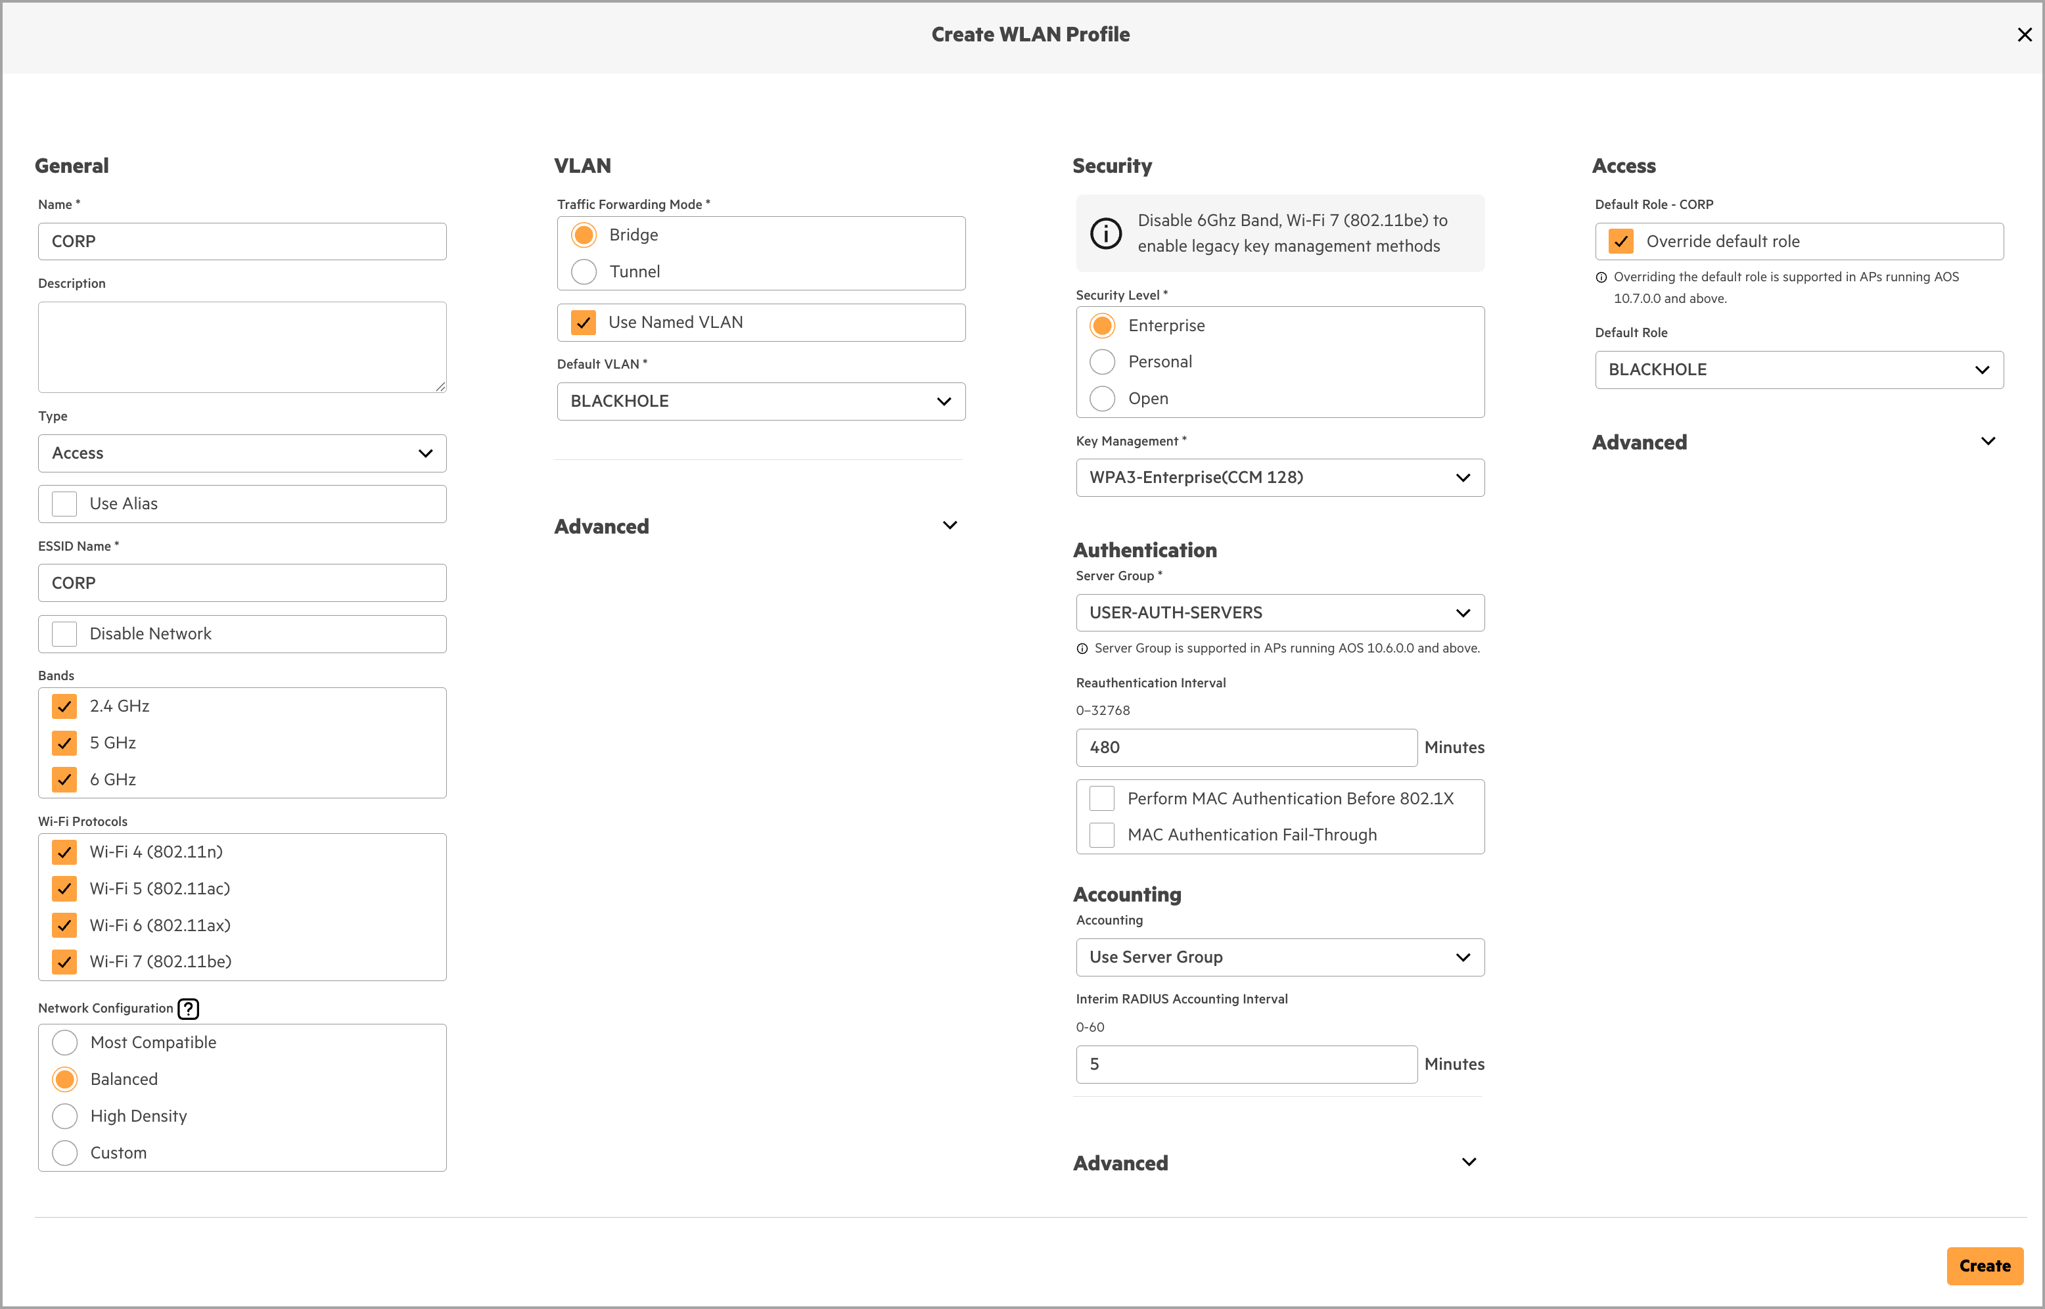Select High Density network configuration

pyautogui.click(x=64, y=1116)
